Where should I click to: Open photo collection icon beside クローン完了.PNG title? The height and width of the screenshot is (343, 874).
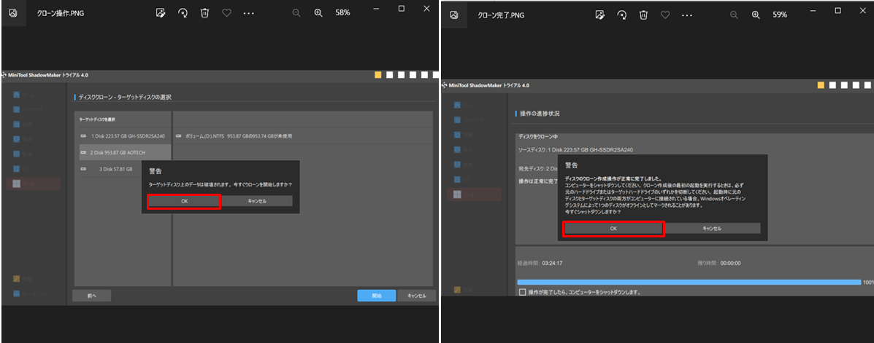point(454,15)
